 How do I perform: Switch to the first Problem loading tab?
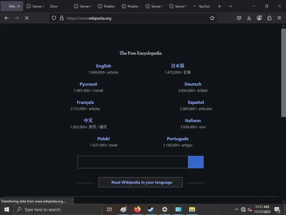click(x=107, y=6)
